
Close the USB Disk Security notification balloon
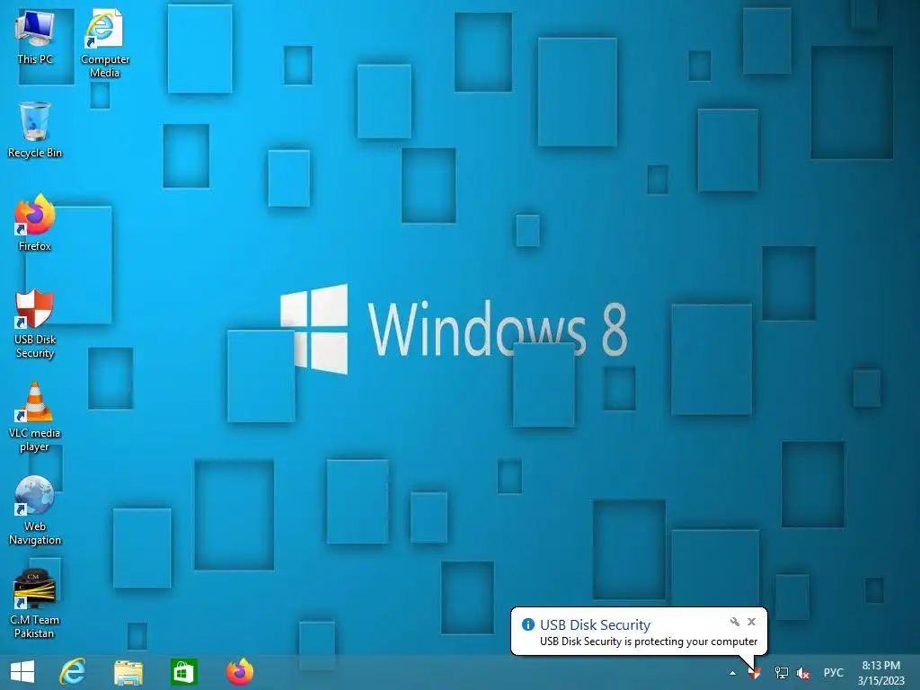752,622
